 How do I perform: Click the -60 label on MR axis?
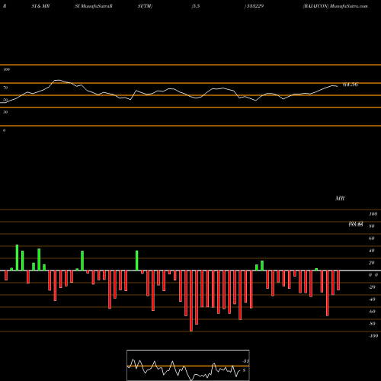click(x=372, y=312)
